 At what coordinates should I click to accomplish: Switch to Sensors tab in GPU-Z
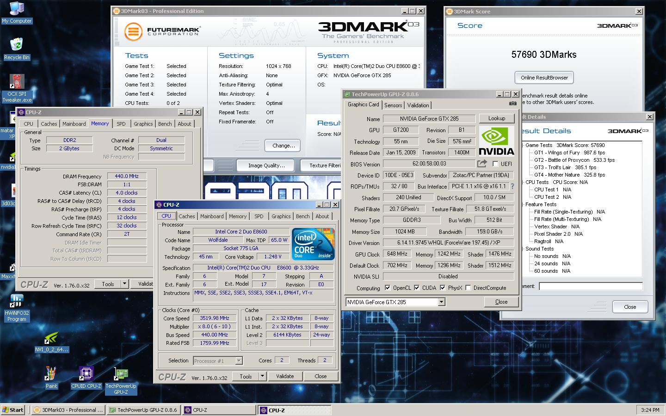(393, 105)
